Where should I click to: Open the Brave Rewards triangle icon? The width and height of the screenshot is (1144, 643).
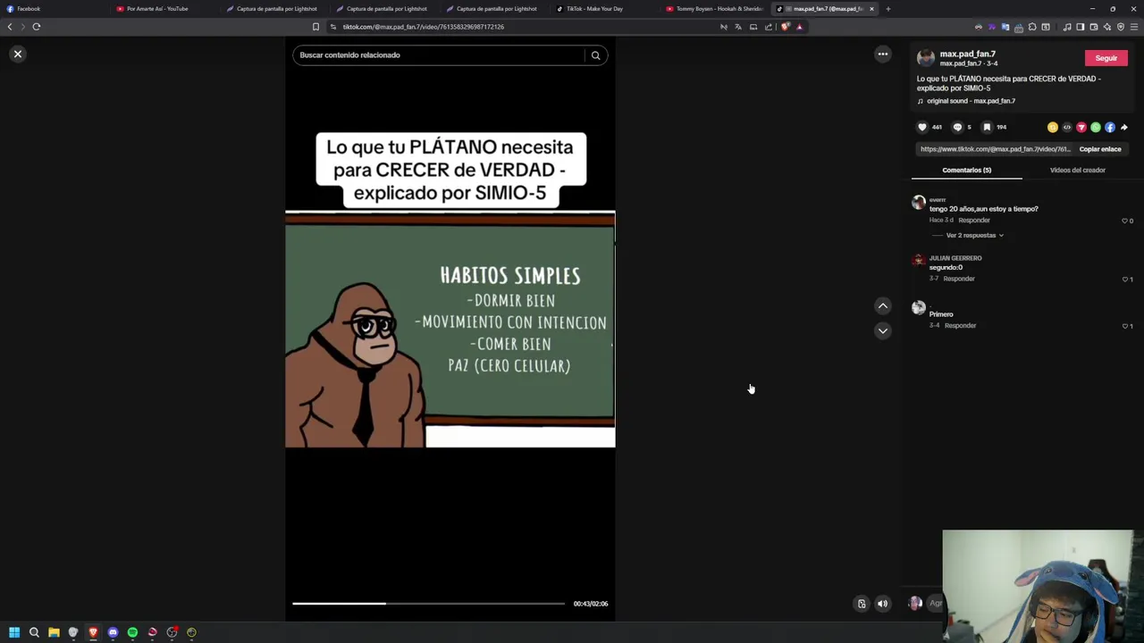[800, 27]
